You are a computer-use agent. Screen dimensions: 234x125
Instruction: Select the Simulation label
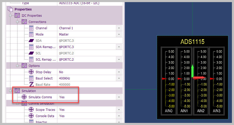pyautogui.click(x=29, y=91)
